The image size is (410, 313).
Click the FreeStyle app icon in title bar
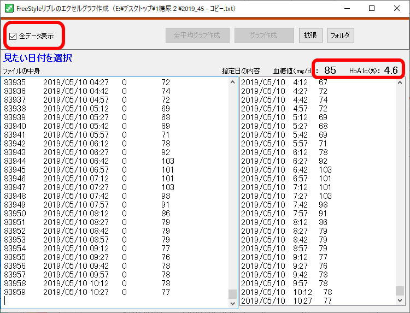tap(9, 8)
